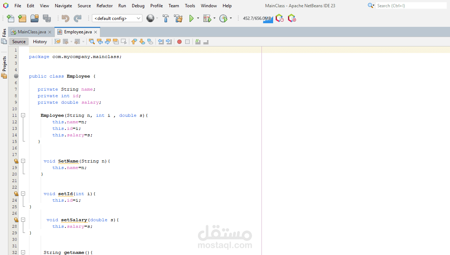
Task: Click the red Start Macro Recording icon
Action: click(x=179, y=42)
